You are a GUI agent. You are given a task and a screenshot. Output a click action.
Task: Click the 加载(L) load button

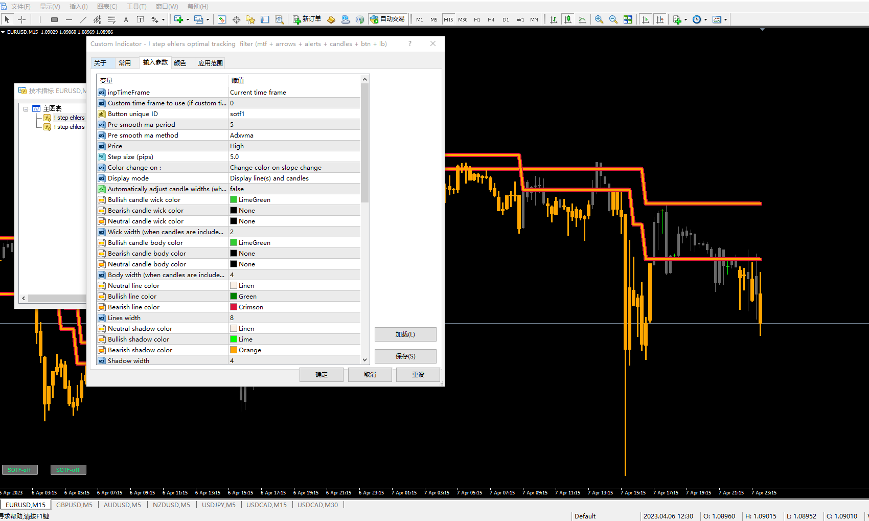[x=405, y=334]
